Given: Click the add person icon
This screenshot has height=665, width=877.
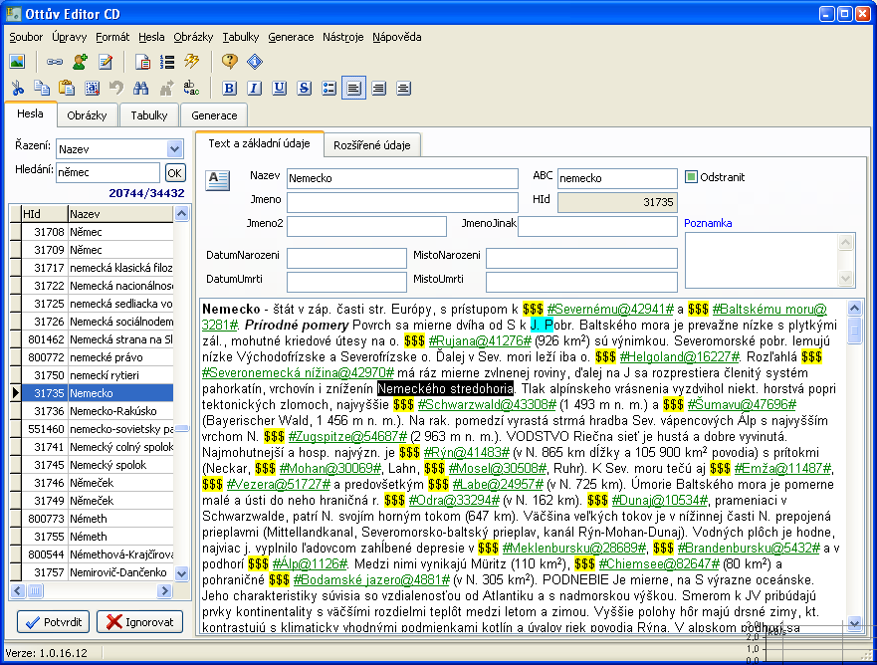Looking at the screenshot, I should coord(81,62).
